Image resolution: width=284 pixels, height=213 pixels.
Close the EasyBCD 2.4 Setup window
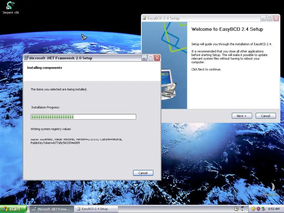click(276, 18)
